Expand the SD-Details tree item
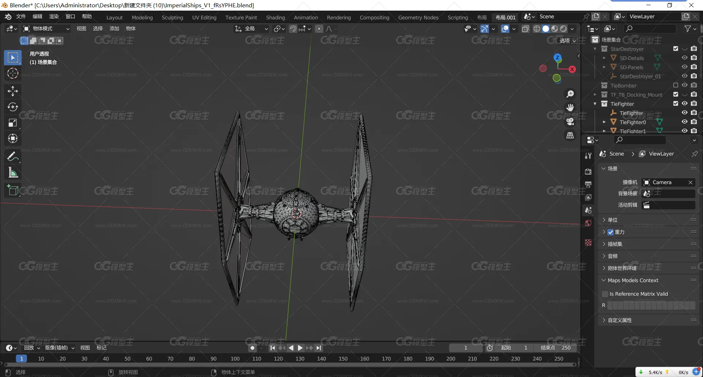The width and height of the screenshot is (703, 377). point(604,58)
